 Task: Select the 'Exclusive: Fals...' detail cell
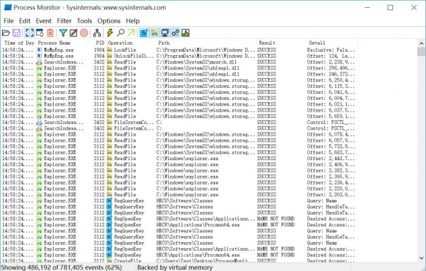point(331,50)
